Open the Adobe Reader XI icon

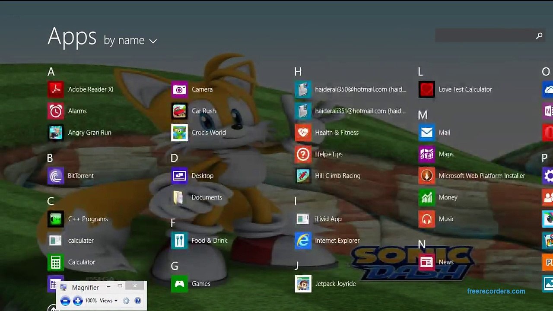pos(56,89)
